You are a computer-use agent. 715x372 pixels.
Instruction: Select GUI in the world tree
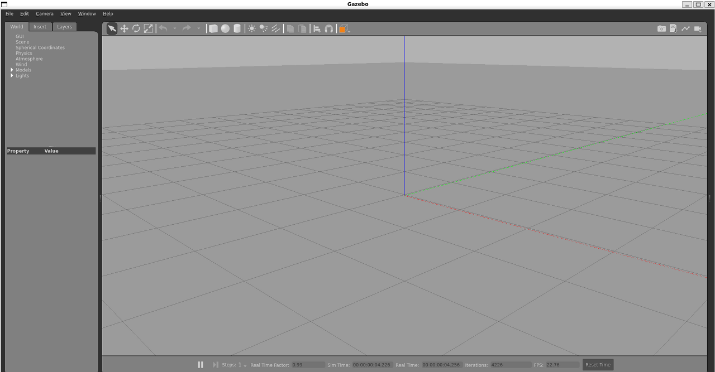(x=20, y=36)
